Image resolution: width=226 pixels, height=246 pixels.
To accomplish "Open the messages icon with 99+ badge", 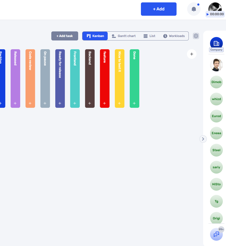I will pos(216,234).
